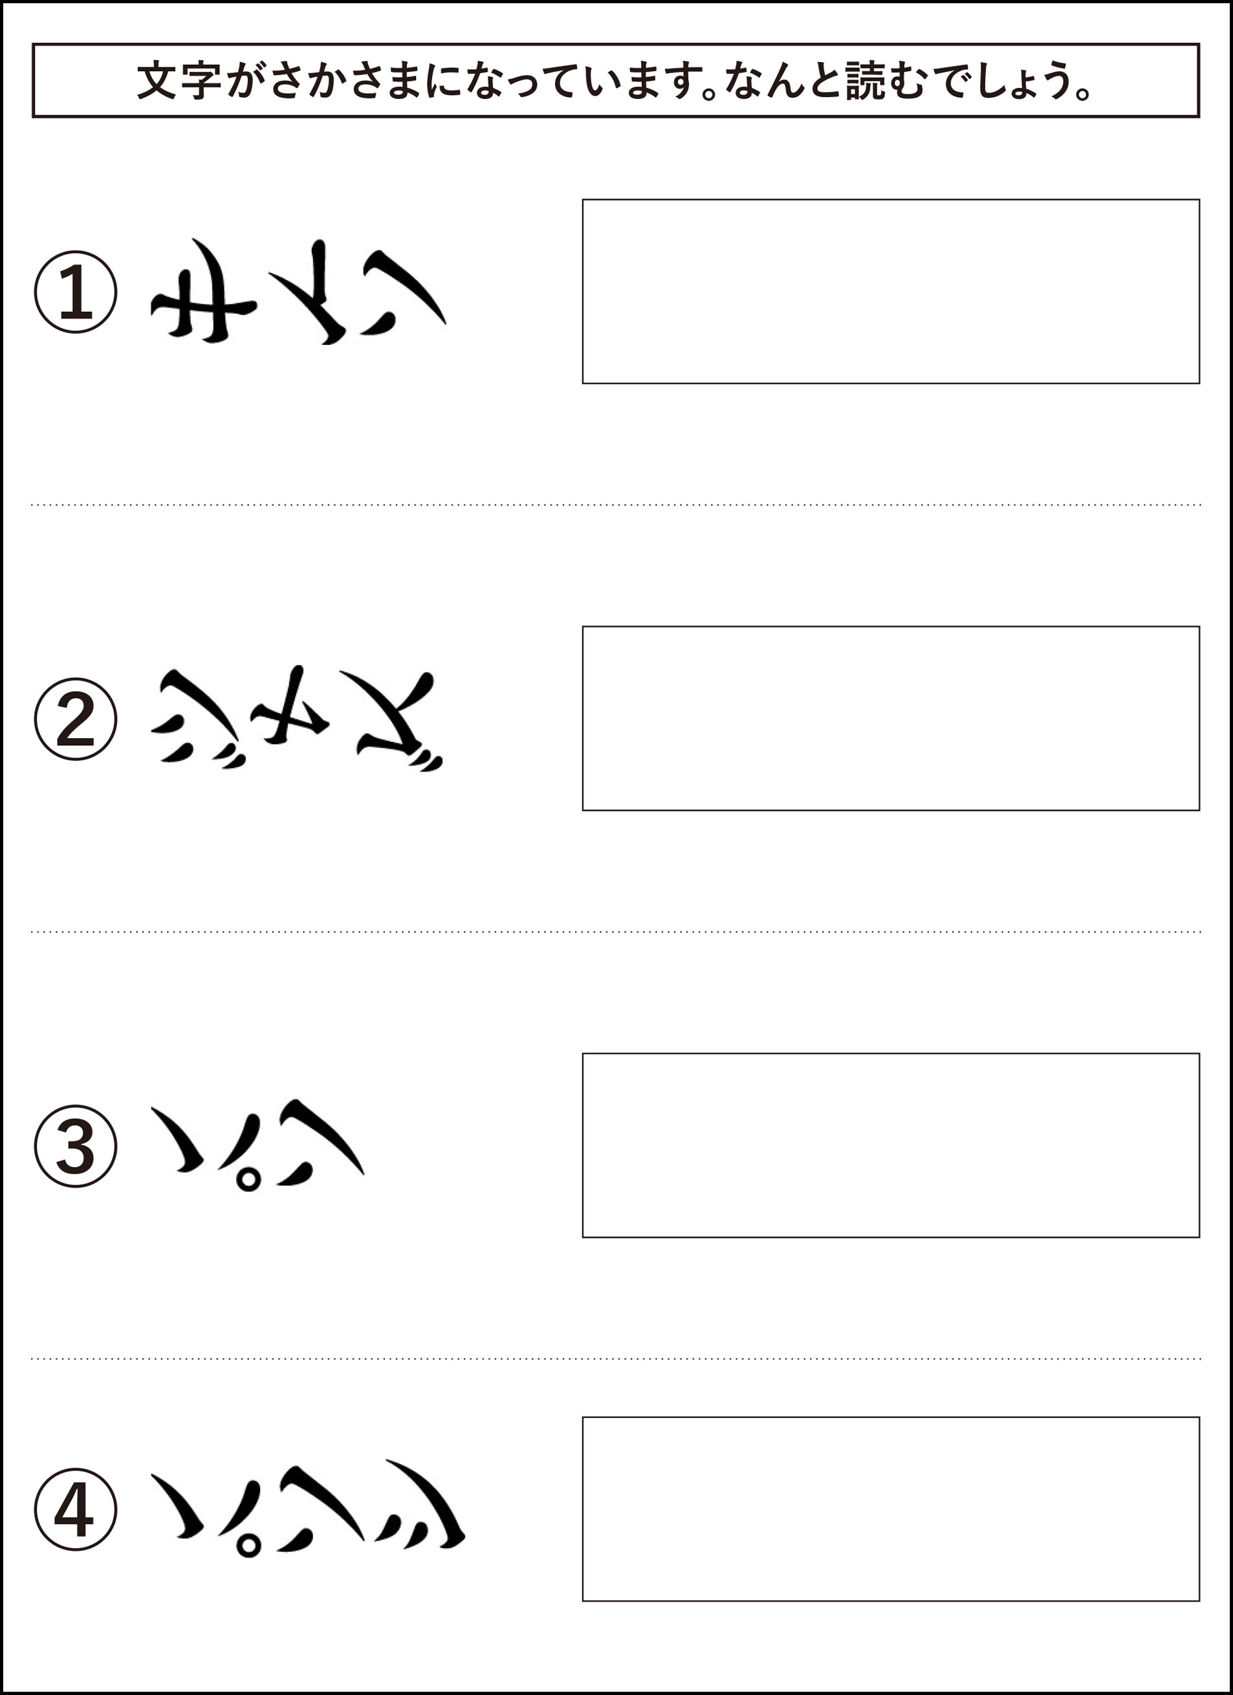1233x1695 pixels.
Task: Click the small circle mark in question 3
Action: [248, 1180]
